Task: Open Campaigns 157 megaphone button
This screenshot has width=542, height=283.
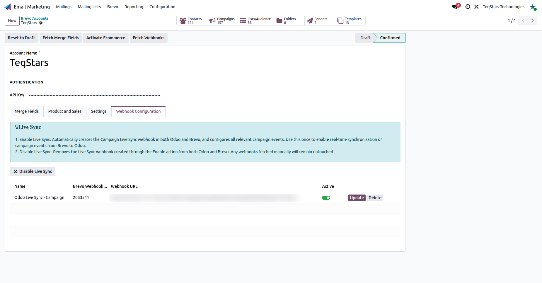Action: point(222,21)
